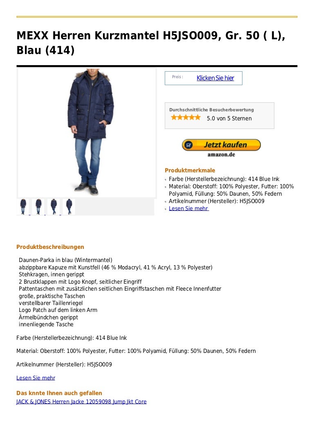
Task: Click the 'Klicken Sie hier' price link
Action: pyautogui.click(x=215, y=78)
